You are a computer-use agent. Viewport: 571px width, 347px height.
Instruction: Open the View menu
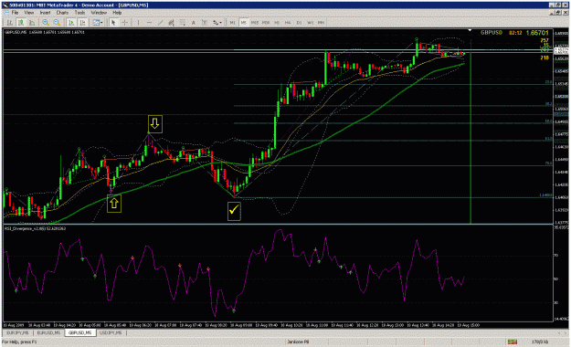[28, 13]
